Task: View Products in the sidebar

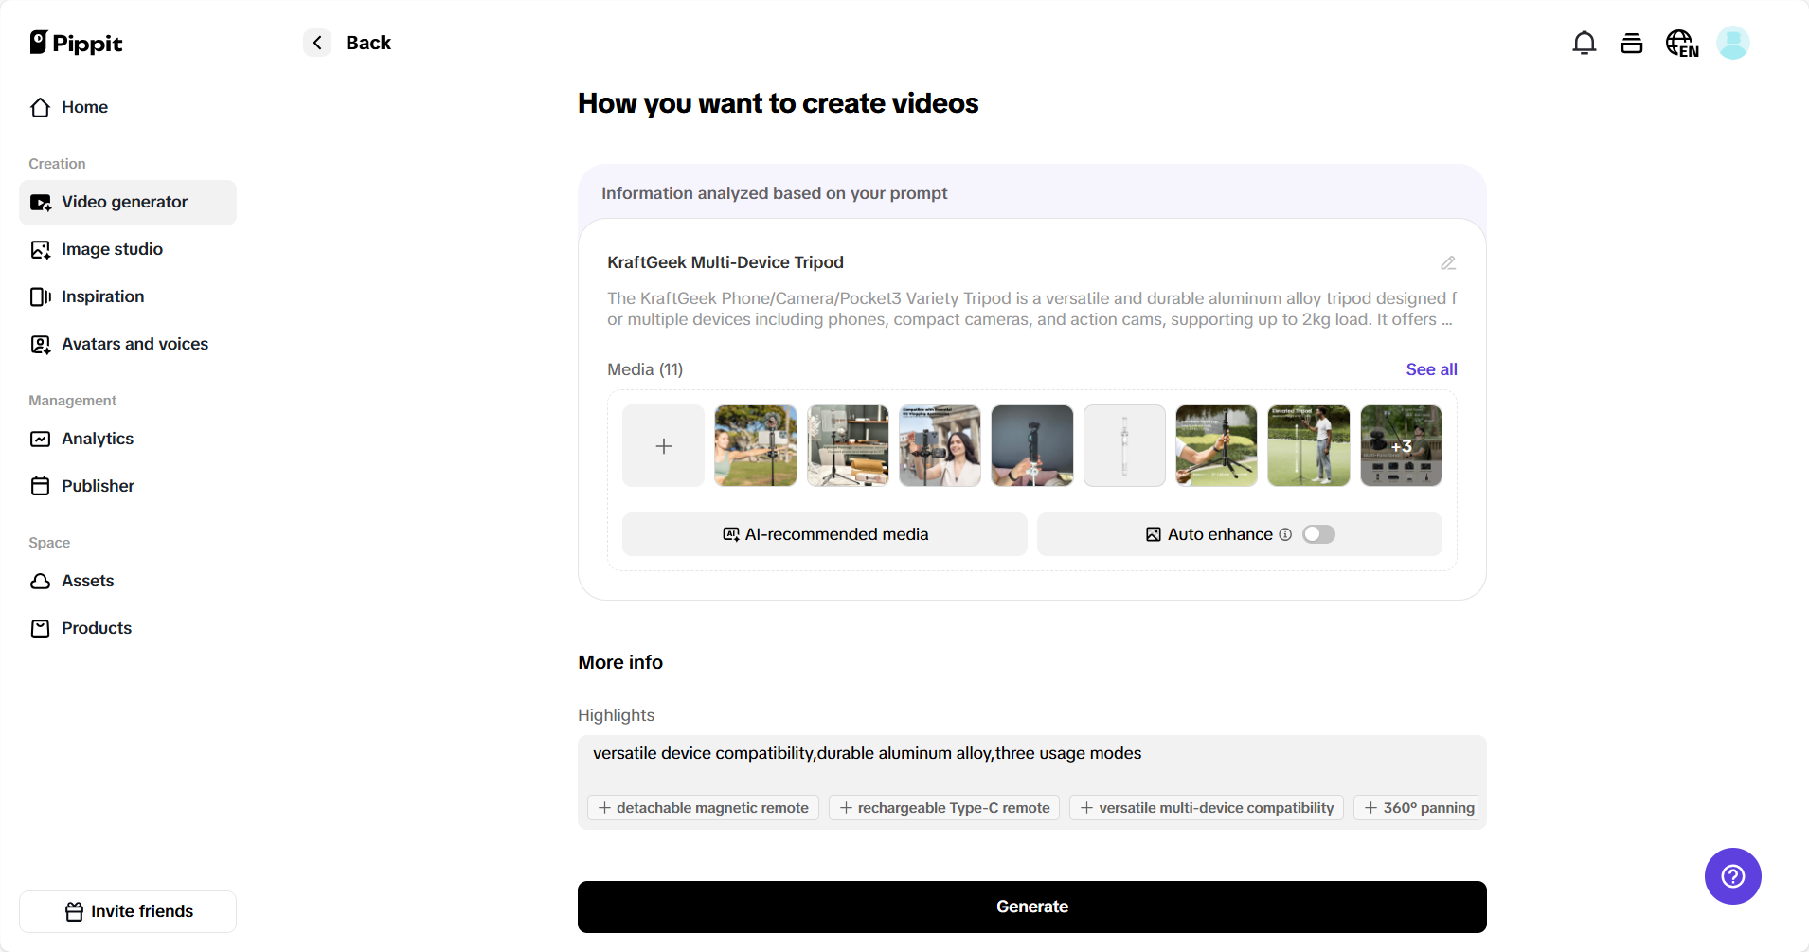Action: point(97,628)
